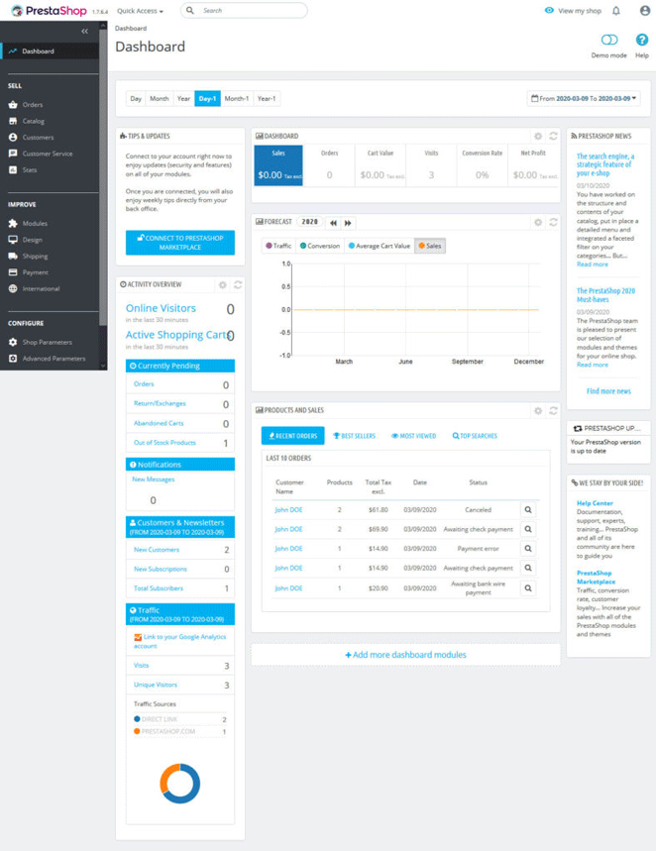Open Forecast panel settings gear
Screen dimensions: 656x851
point(538,222)
